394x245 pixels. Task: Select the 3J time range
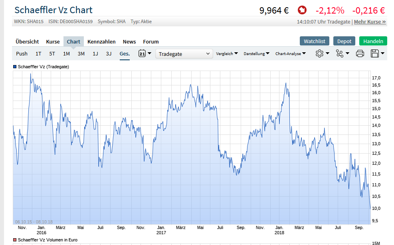(109, 54)
